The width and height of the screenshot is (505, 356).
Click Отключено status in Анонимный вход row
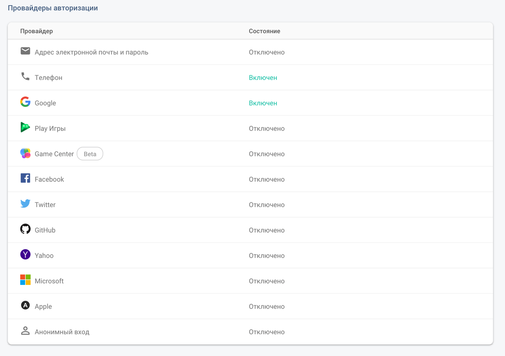(267, 332)
